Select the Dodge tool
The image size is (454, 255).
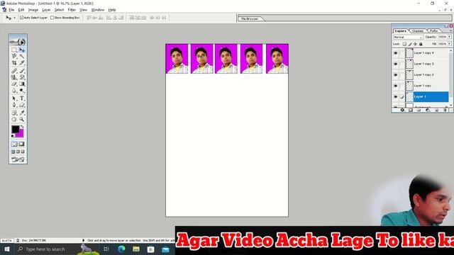(x=22, y=91)
